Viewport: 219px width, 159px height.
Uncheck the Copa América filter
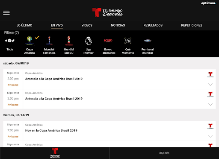[x=30, y=41]
